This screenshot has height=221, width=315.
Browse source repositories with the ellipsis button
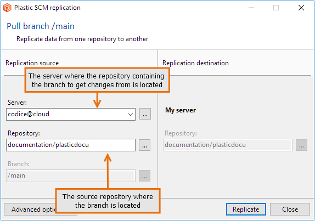click(x=145, y=145)
